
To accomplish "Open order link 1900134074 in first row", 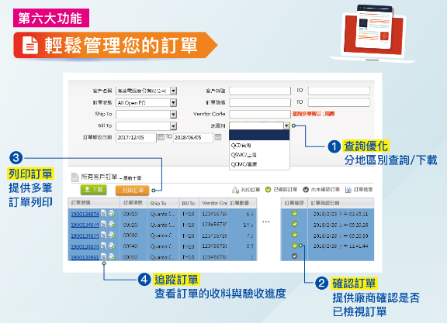I will pyautogui.click(x=85, y=214).
